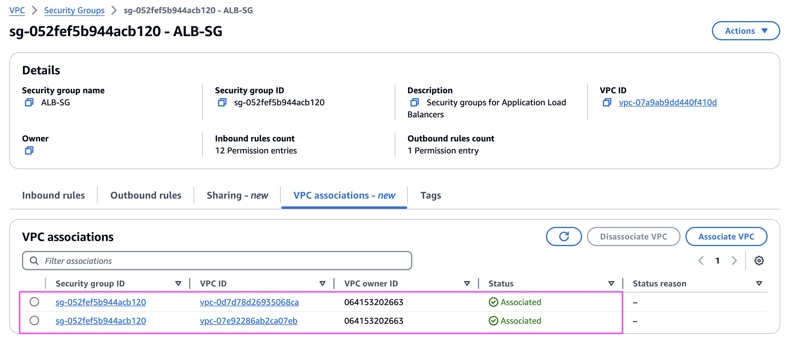Switch to the Inbound rules tab
This screenshot has width=792, height=346.
[54, 195]
